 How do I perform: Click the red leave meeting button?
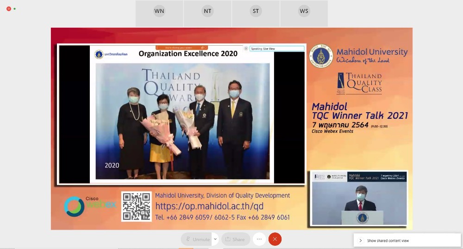pyautogui.click(x=275, y=239)
